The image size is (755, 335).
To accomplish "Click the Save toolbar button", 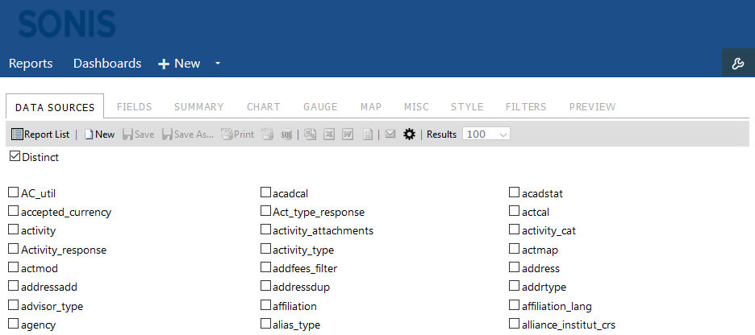I will point(138,134).
